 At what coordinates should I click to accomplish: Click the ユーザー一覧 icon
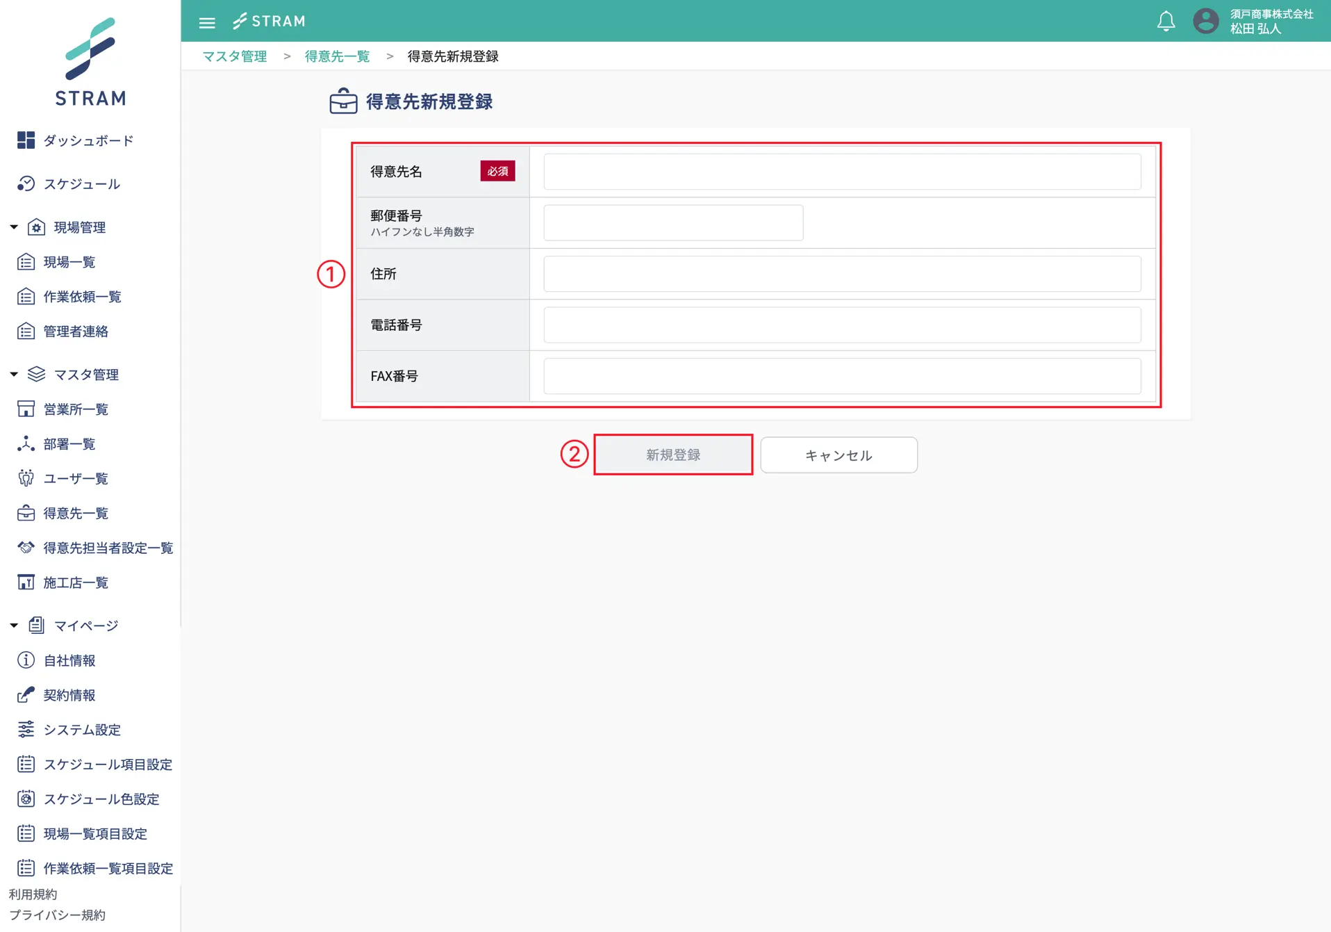click(x=26, y=478)
